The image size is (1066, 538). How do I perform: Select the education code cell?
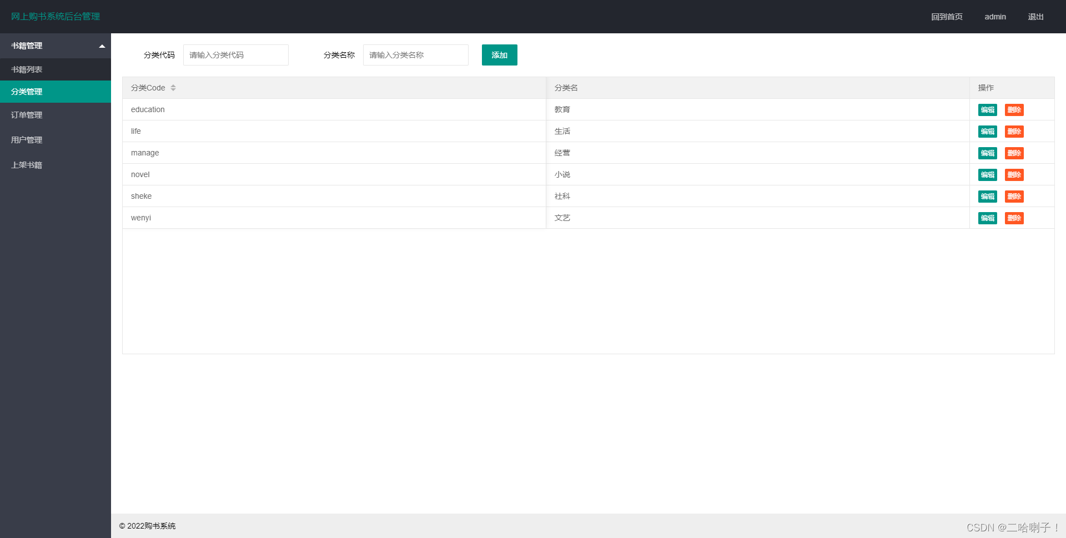pos(334,109)
